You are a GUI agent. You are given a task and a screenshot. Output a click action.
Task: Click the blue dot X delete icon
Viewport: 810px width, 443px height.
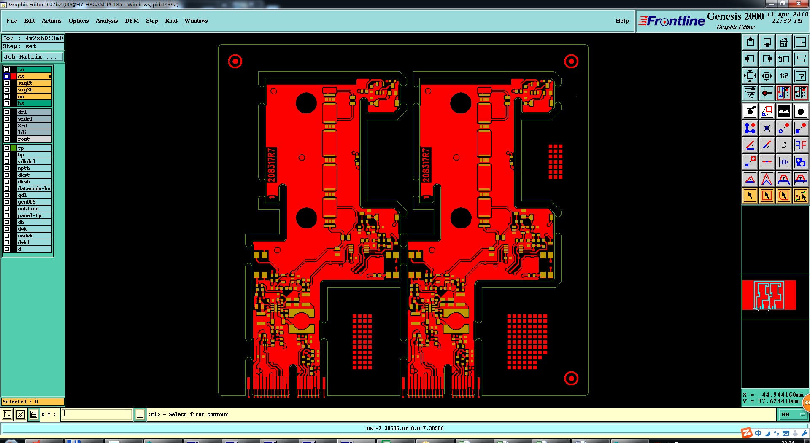click(767, 128)
